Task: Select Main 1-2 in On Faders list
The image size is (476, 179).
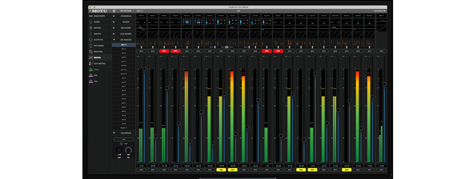Action: [x=124, y=45]
